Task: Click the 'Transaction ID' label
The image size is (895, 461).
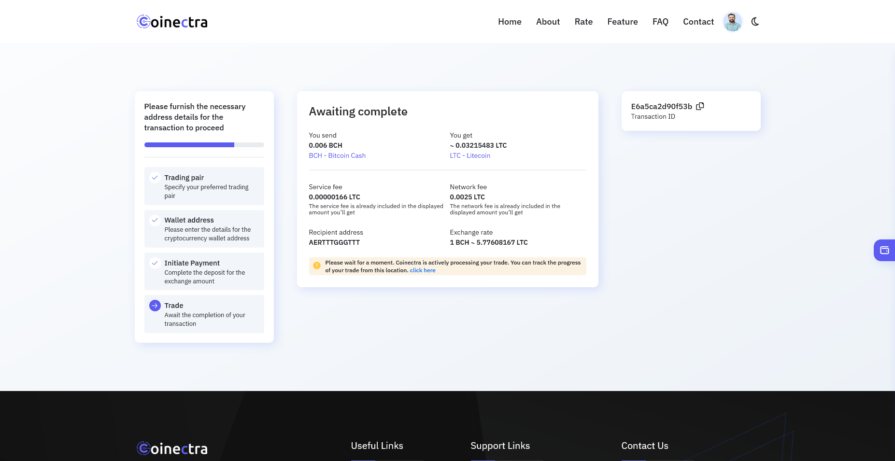Action: pos(653,117)
